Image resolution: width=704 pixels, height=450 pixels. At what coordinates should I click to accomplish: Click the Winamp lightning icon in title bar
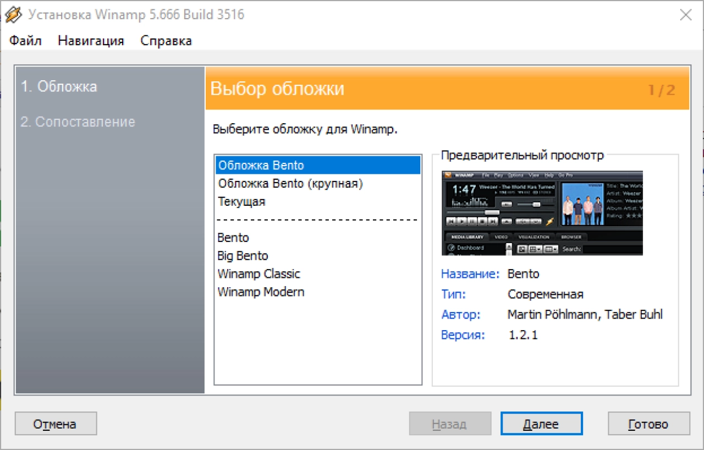pos(13,15)
